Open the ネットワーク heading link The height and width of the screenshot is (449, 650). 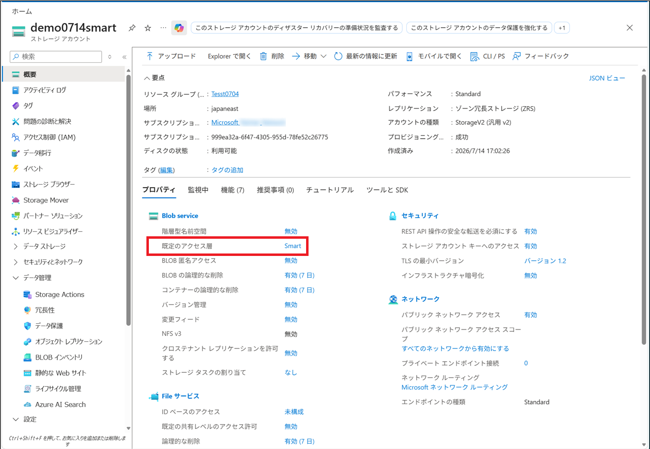[x=420, y=299]
